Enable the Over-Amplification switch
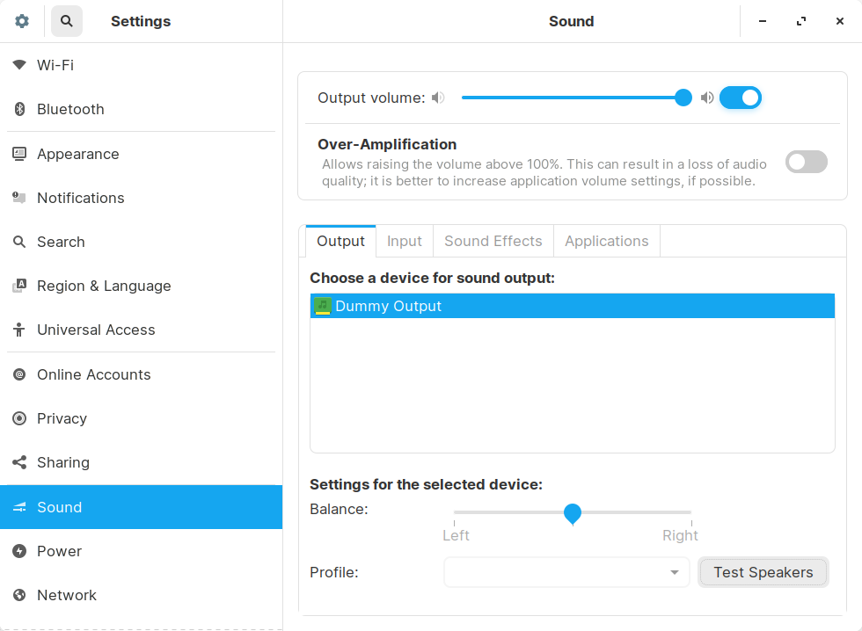862x631 pixels. click(x=806, y=162)
